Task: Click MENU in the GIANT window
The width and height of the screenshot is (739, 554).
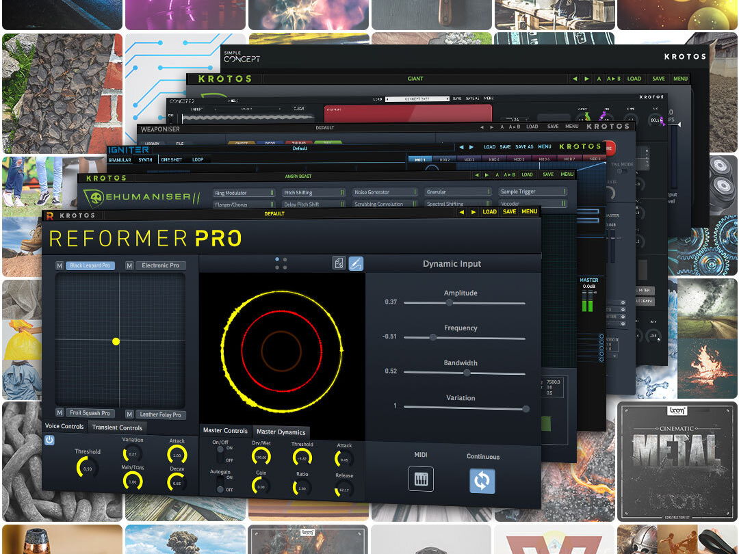Action: [681, 79]
